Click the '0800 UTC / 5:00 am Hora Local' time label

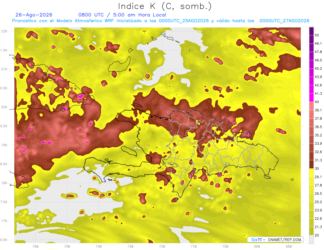coord(122,15)
